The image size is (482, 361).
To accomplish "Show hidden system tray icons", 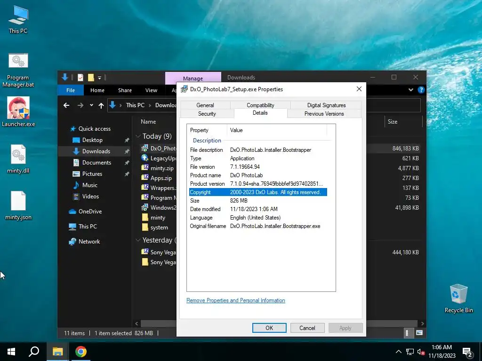I will (398, 352).
